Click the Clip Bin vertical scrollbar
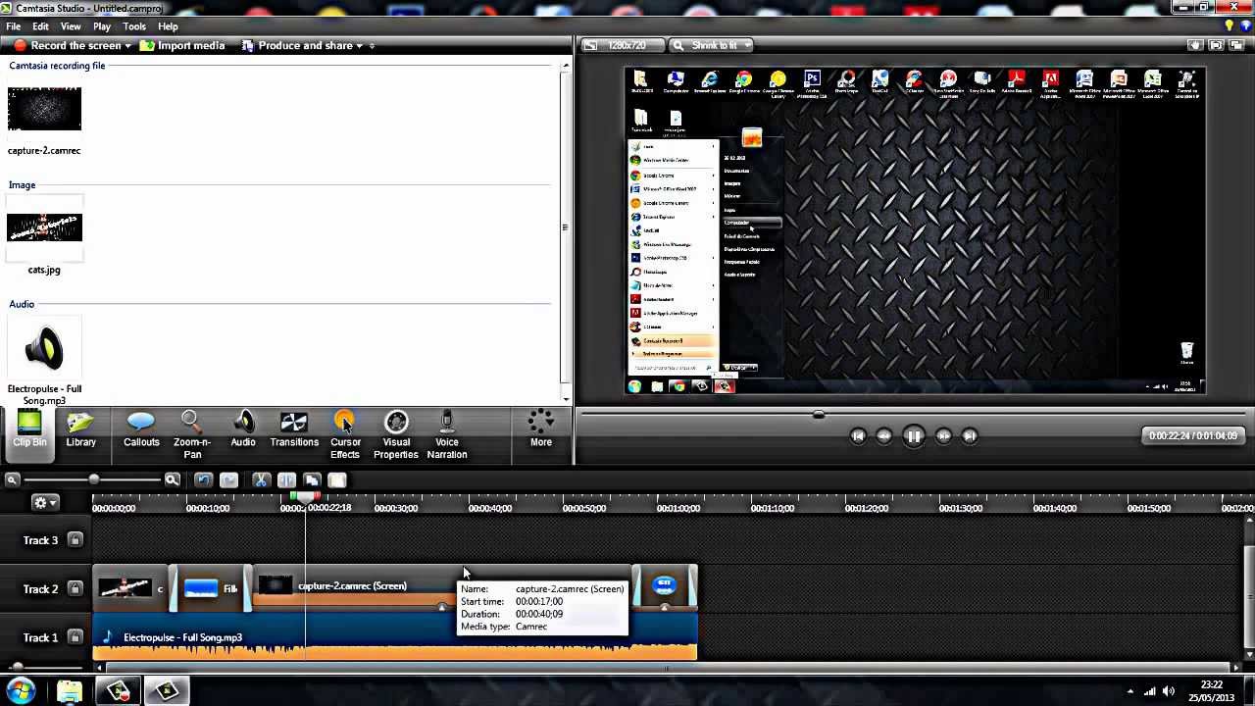 [x=565, y=229]
